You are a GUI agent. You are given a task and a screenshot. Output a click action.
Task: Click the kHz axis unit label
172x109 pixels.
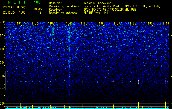[x=2, y=22]
